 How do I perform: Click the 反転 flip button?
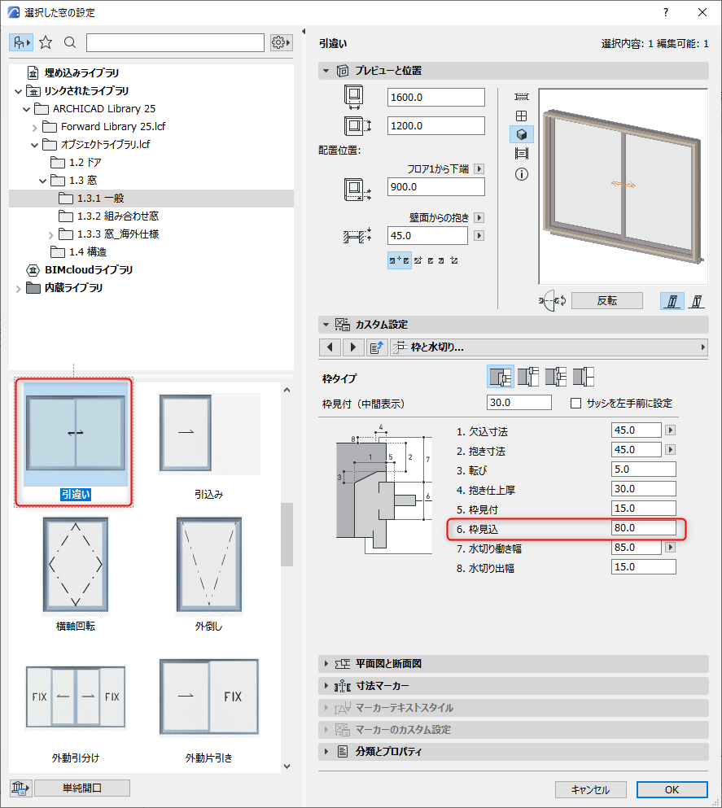click(607, 301)
